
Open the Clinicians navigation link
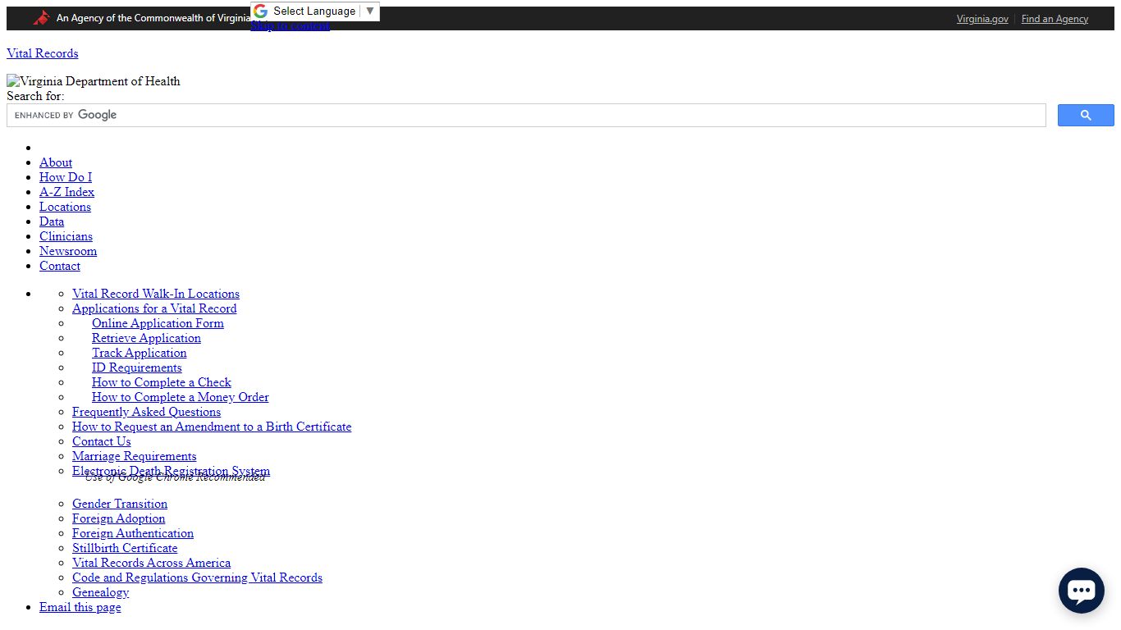coord(66,236)
